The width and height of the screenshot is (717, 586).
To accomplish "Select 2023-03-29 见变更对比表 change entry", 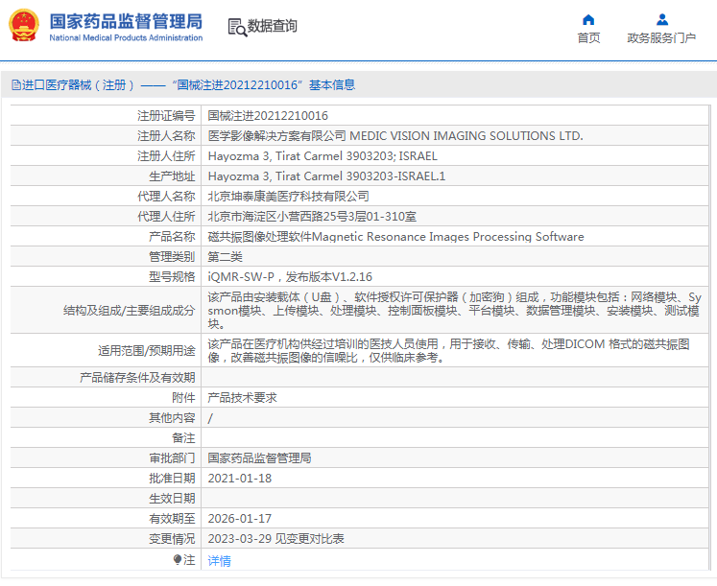I will pyautogui.click(x=275, y=538).
